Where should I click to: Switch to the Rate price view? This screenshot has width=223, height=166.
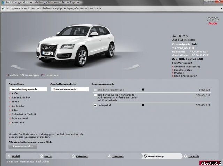point(195,44)
